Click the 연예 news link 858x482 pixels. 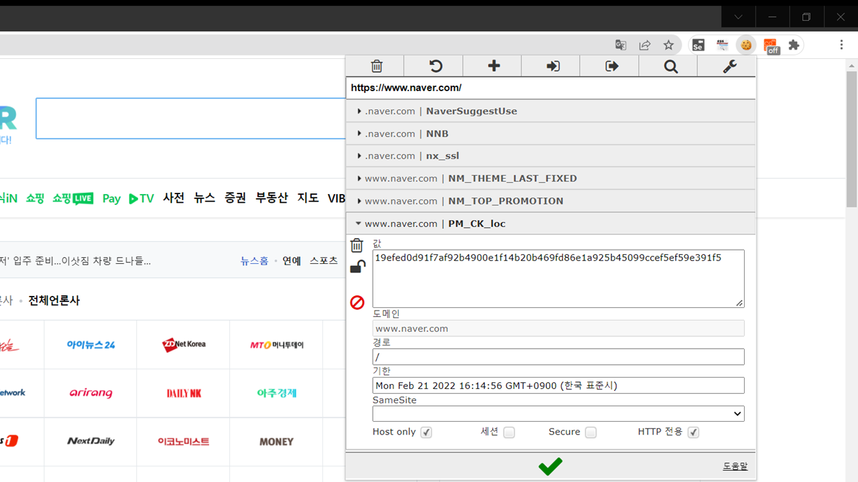pyautogui.click(x=292, y=261)
